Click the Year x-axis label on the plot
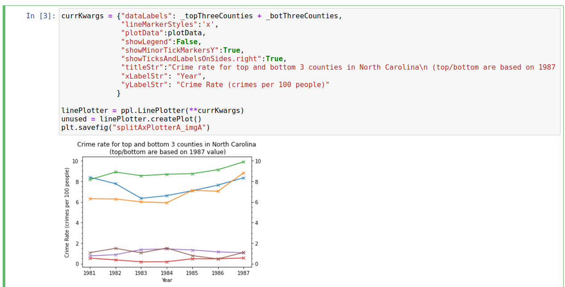Screen dimensions: 565x287 [x=167, y=280]
